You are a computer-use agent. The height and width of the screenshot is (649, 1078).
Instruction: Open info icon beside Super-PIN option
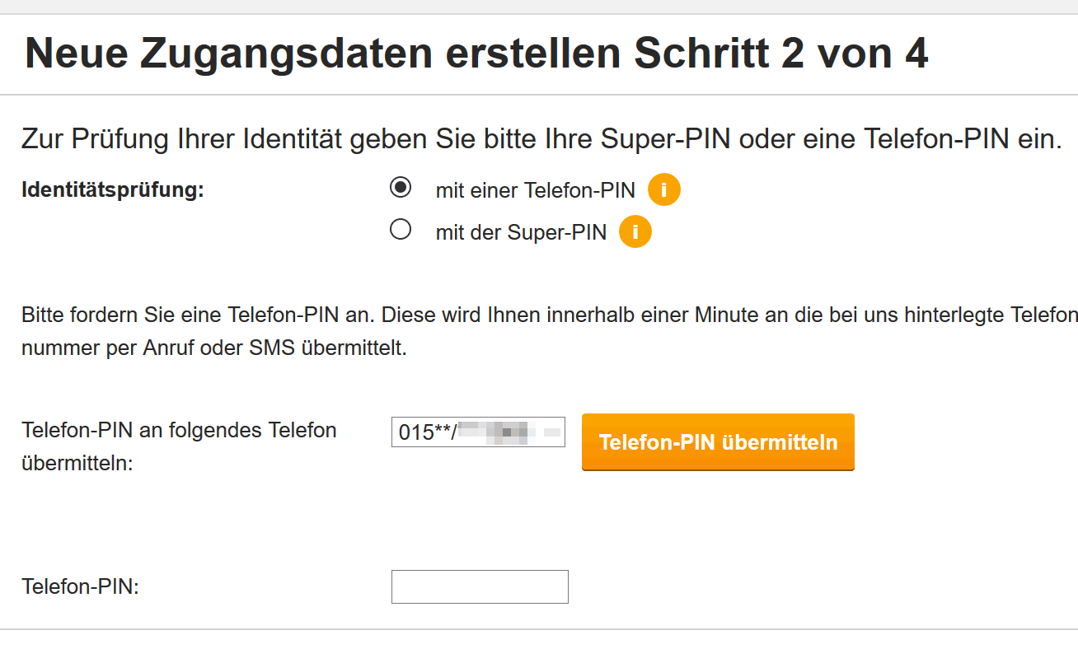click(x=635, y=232)
